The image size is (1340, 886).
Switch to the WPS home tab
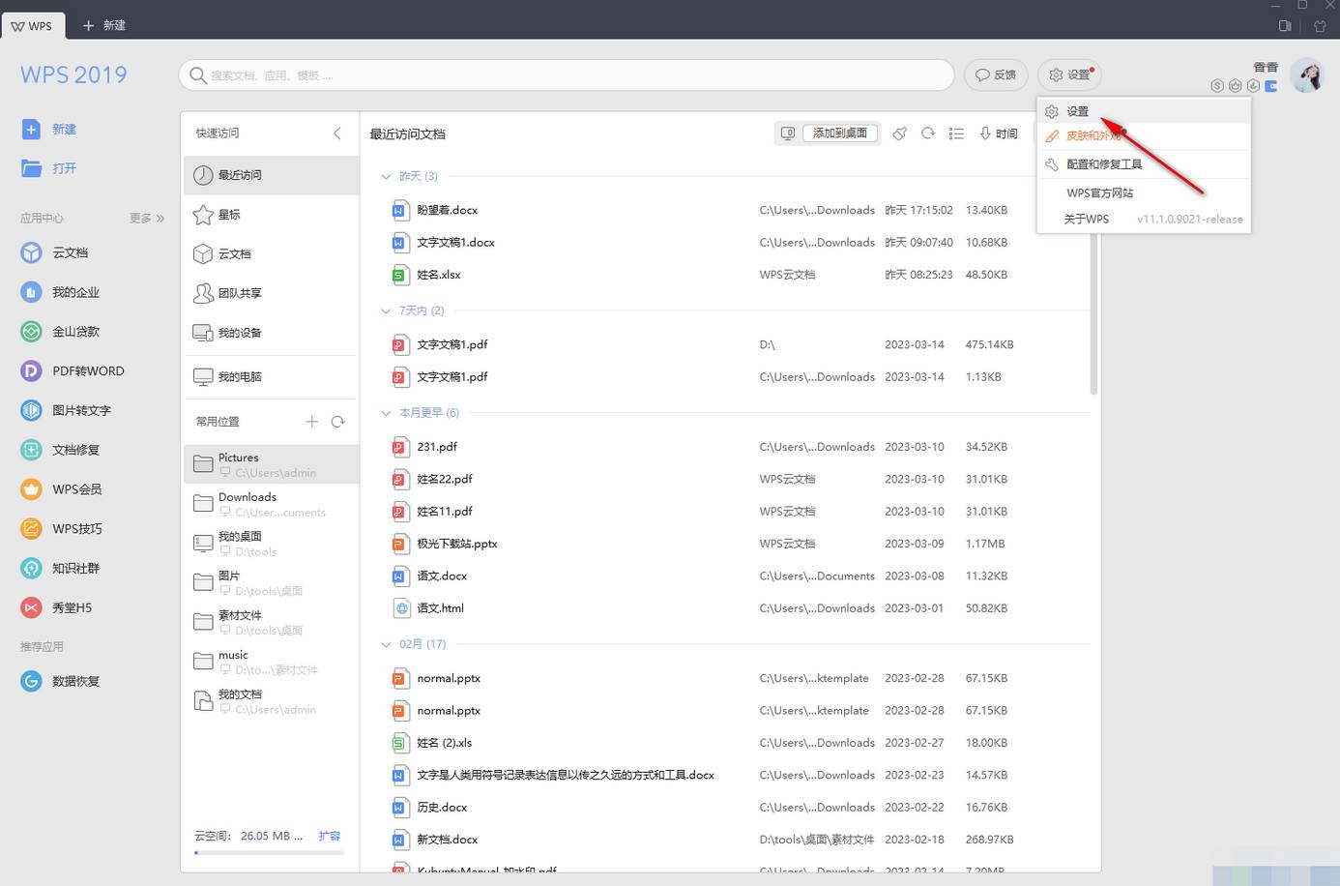coord(33,25)
